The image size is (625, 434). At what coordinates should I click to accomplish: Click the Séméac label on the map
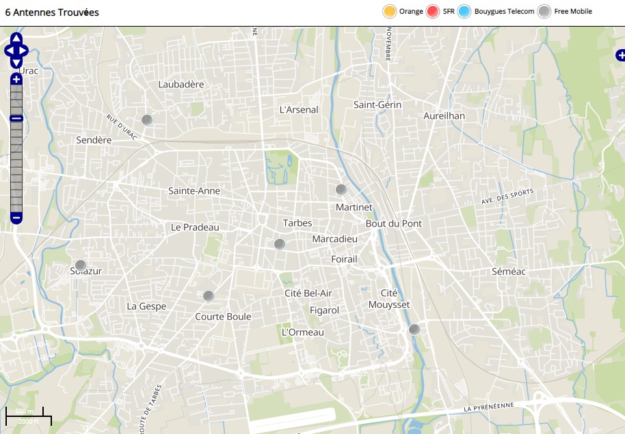coord(509,272)
